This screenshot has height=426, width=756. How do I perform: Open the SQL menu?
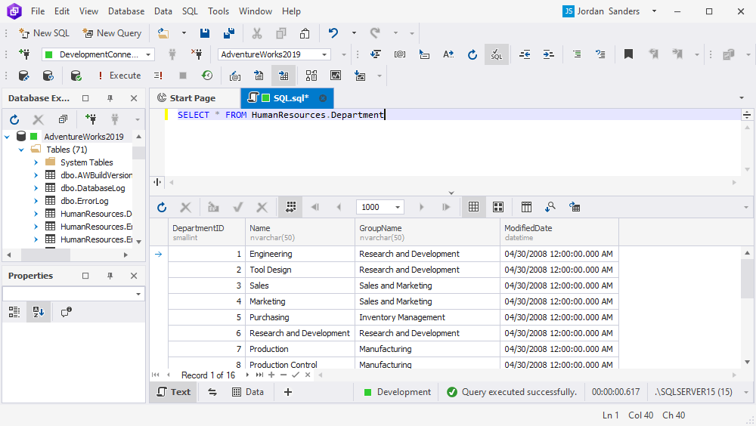[190, 11]
